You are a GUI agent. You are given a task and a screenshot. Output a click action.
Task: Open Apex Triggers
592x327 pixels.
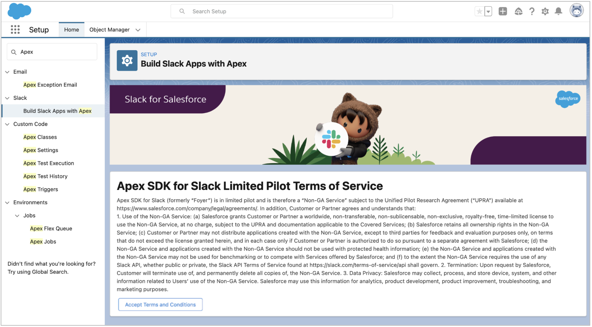pos(41,189)
